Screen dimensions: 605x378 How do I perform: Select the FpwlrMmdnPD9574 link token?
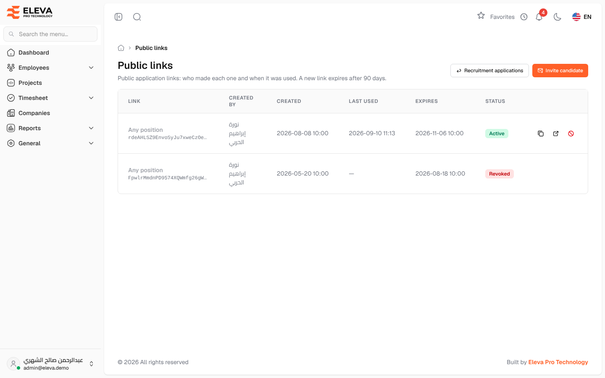coord(167,178)
